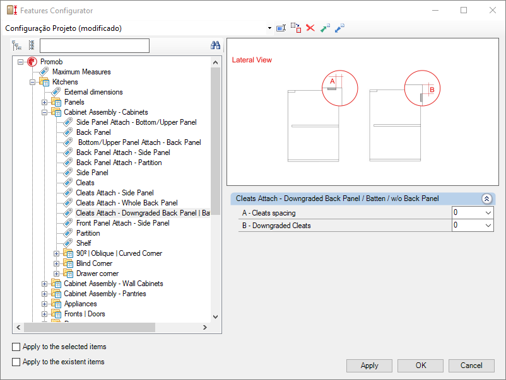Screen dimensions: 506x380
Task: Expand Cabinet Assembly - Wall Cabinets node
Action: (45, 284)
